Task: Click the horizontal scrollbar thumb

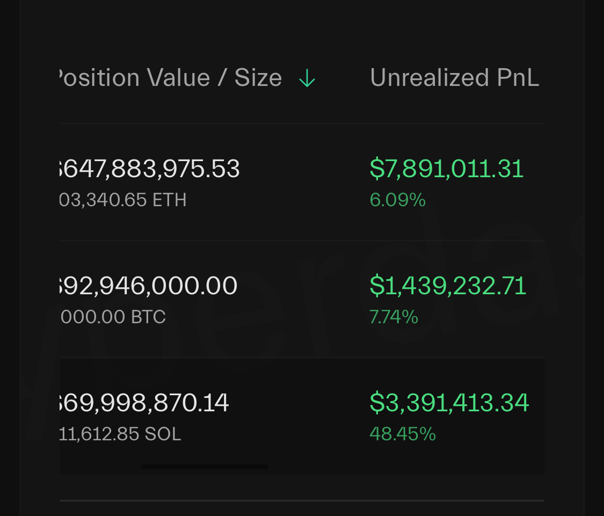Action: [205, 467]
